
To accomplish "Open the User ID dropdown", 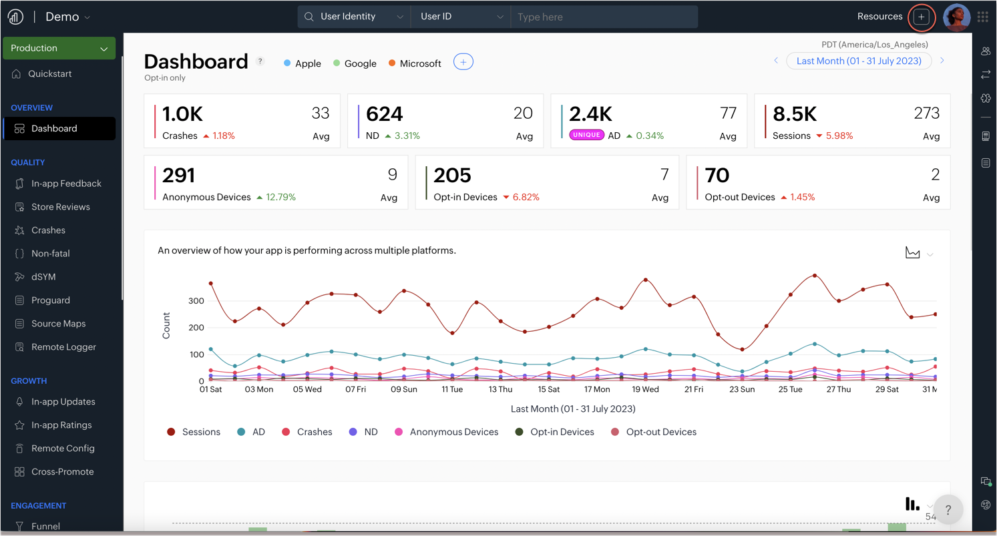I will tap(461, 17).
